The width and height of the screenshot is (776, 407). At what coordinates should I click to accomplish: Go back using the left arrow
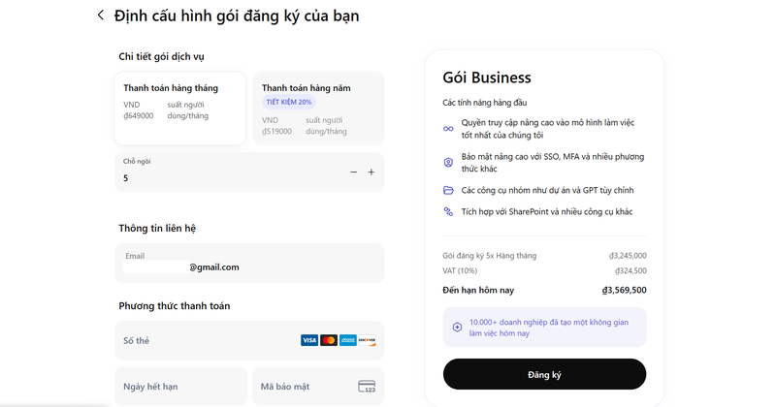(x=101, y=16)
